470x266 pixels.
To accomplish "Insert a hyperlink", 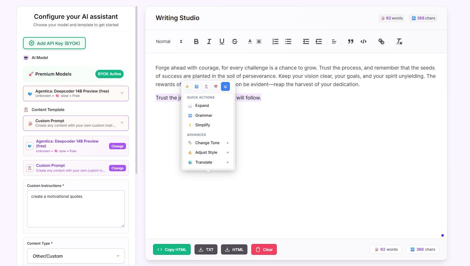I will (x=381, y=41).
